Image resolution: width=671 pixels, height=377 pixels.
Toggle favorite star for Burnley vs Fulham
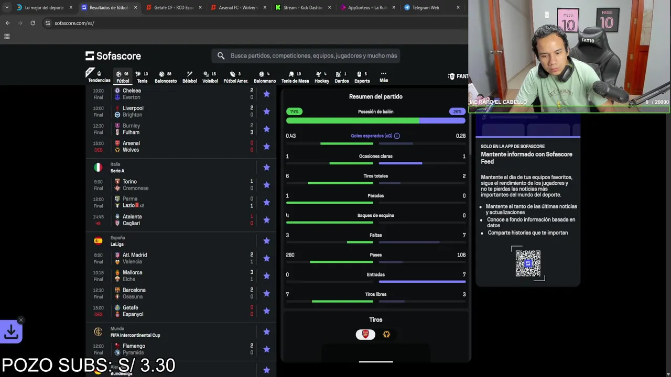pyautogui.click(x=266, y=129)
